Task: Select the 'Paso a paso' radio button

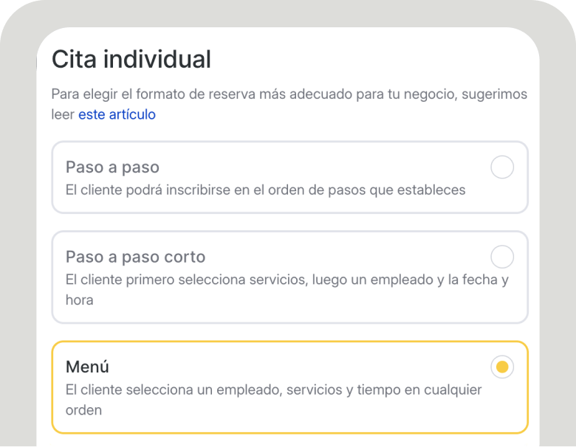Action: pyautogui.click(x=502, y=168)
